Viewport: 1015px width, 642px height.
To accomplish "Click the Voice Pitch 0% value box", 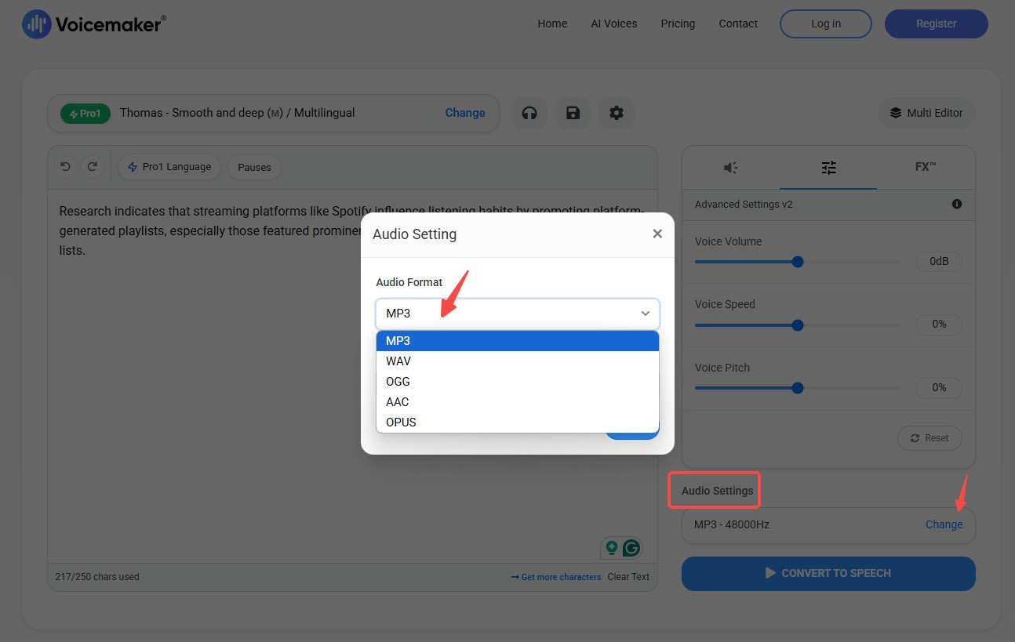I will 939,387.
